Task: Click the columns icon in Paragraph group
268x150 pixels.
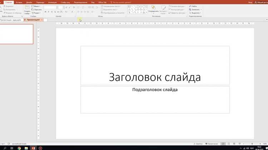Action: pos(93,12)
